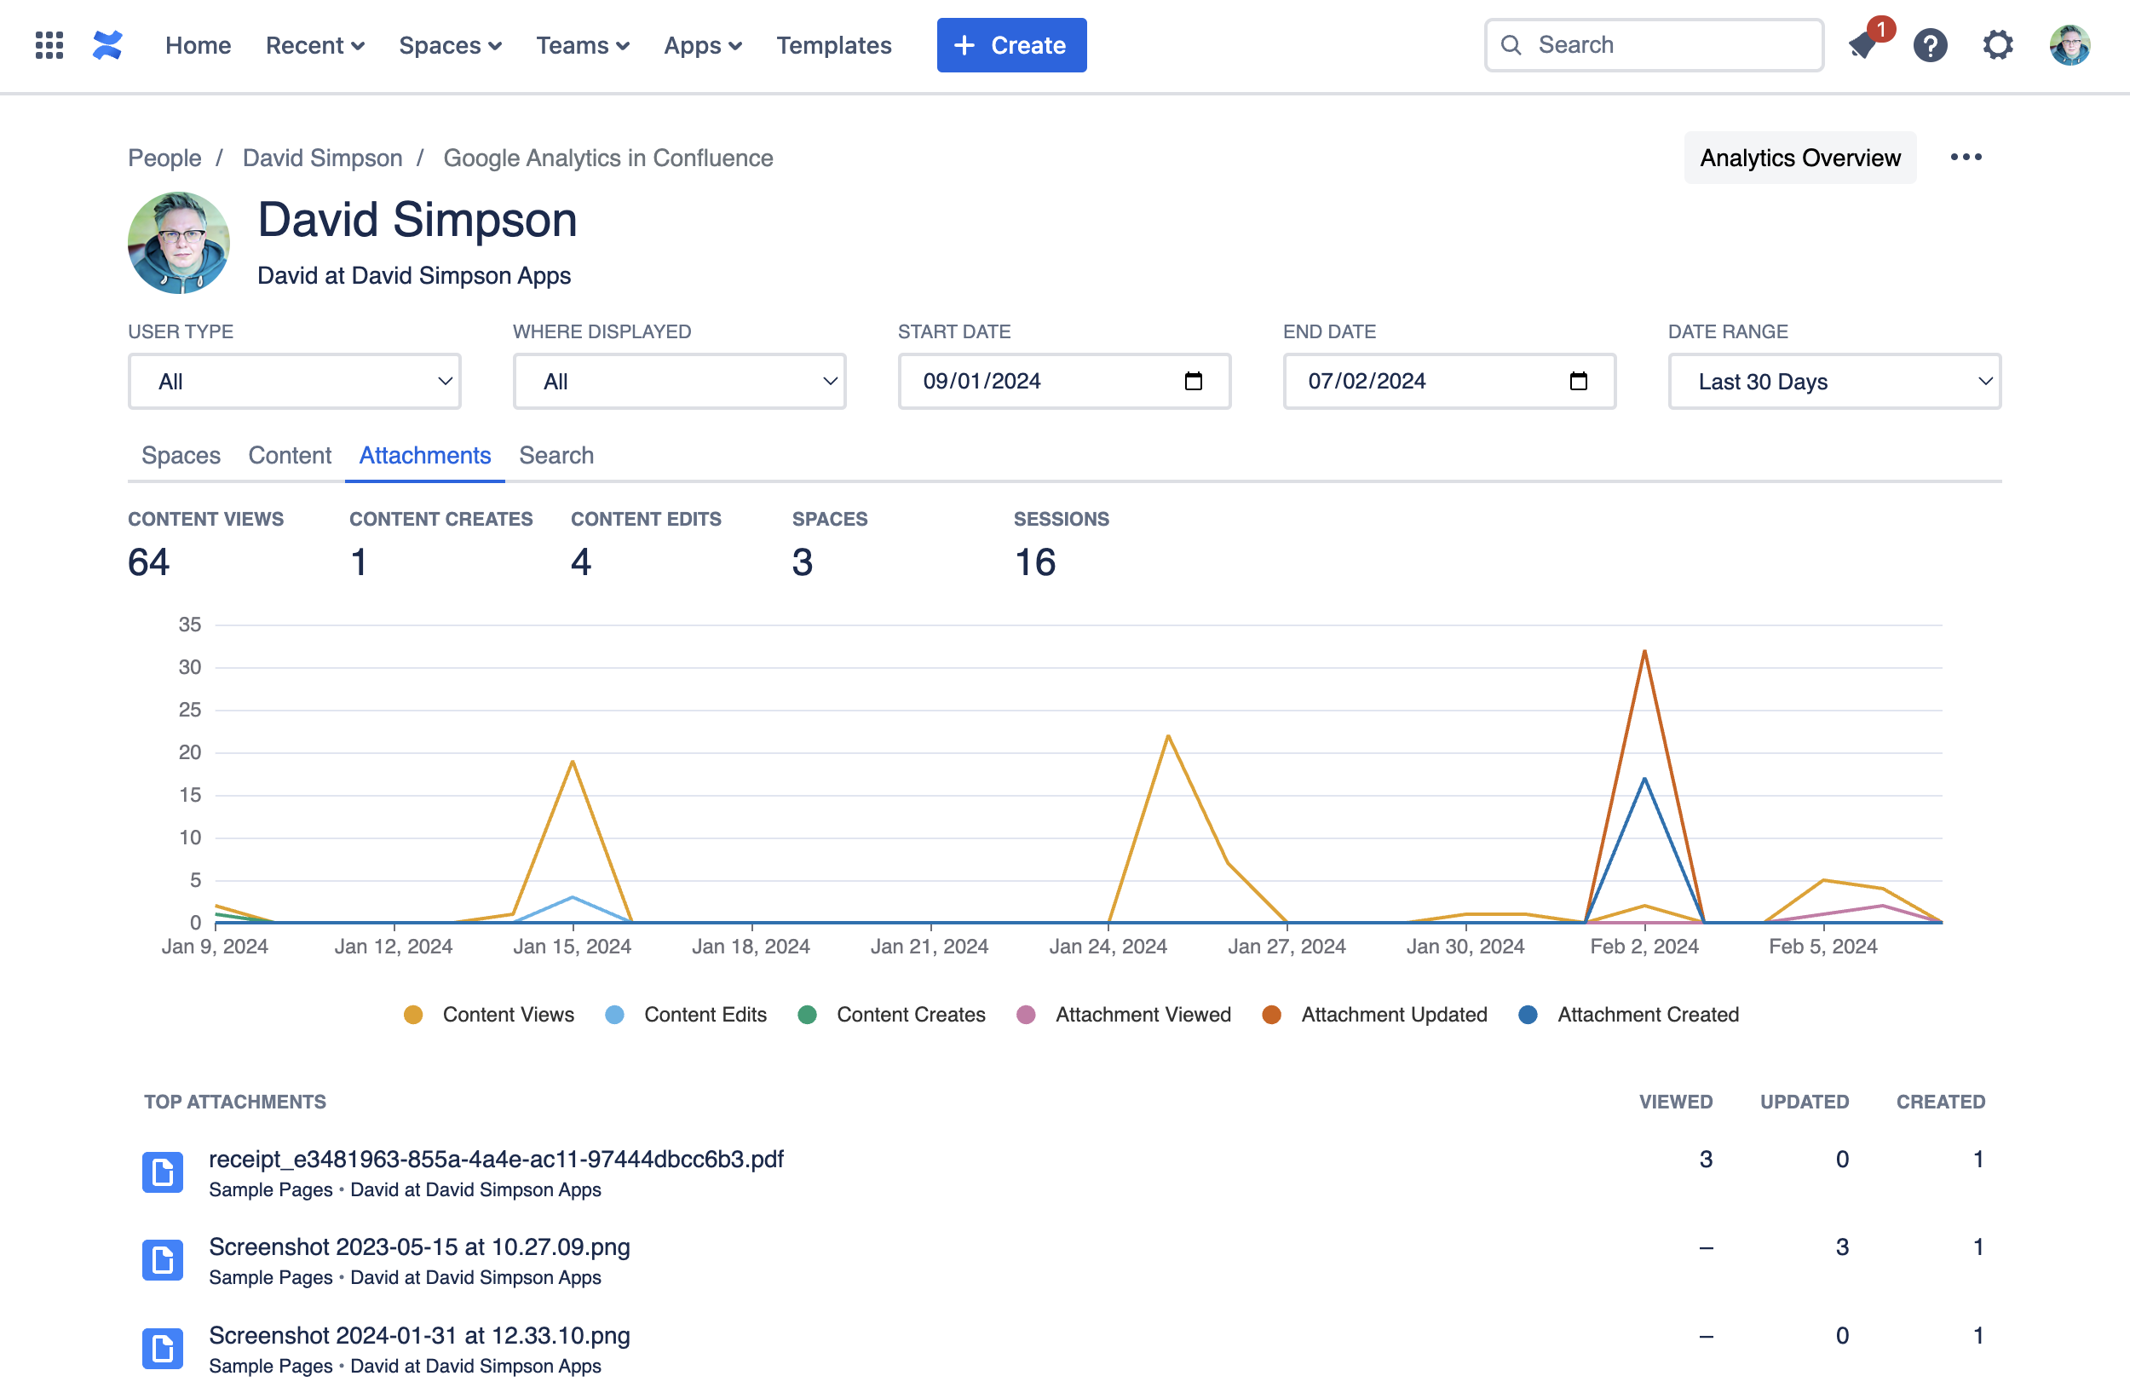Click the receipt PDF file icon

[x=163, y=1172]
